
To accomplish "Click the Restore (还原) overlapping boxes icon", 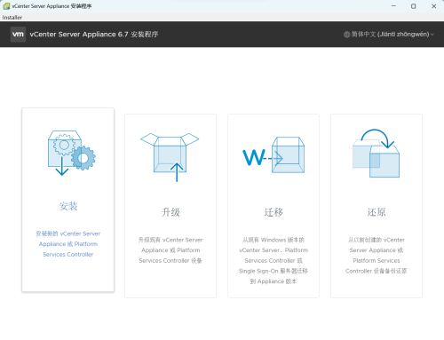I will (x=376, y=153).
